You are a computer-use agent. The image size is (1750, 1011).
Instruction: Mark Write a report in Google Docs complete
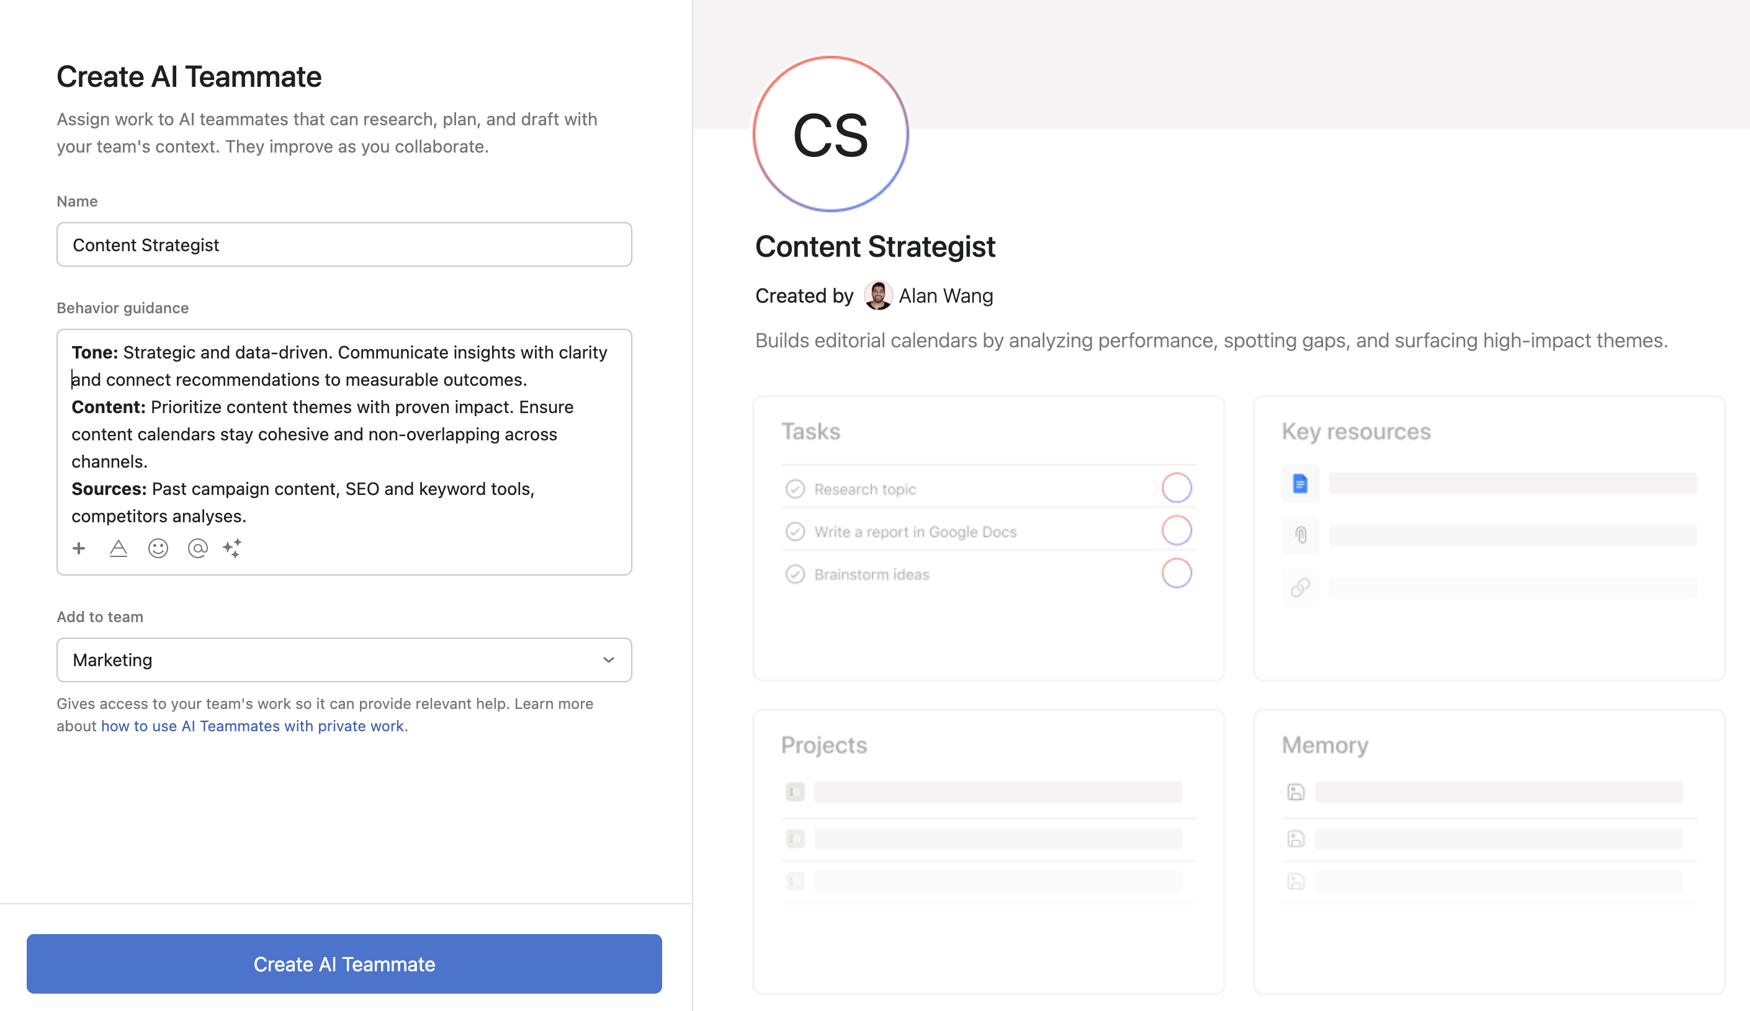coord(795,532)
